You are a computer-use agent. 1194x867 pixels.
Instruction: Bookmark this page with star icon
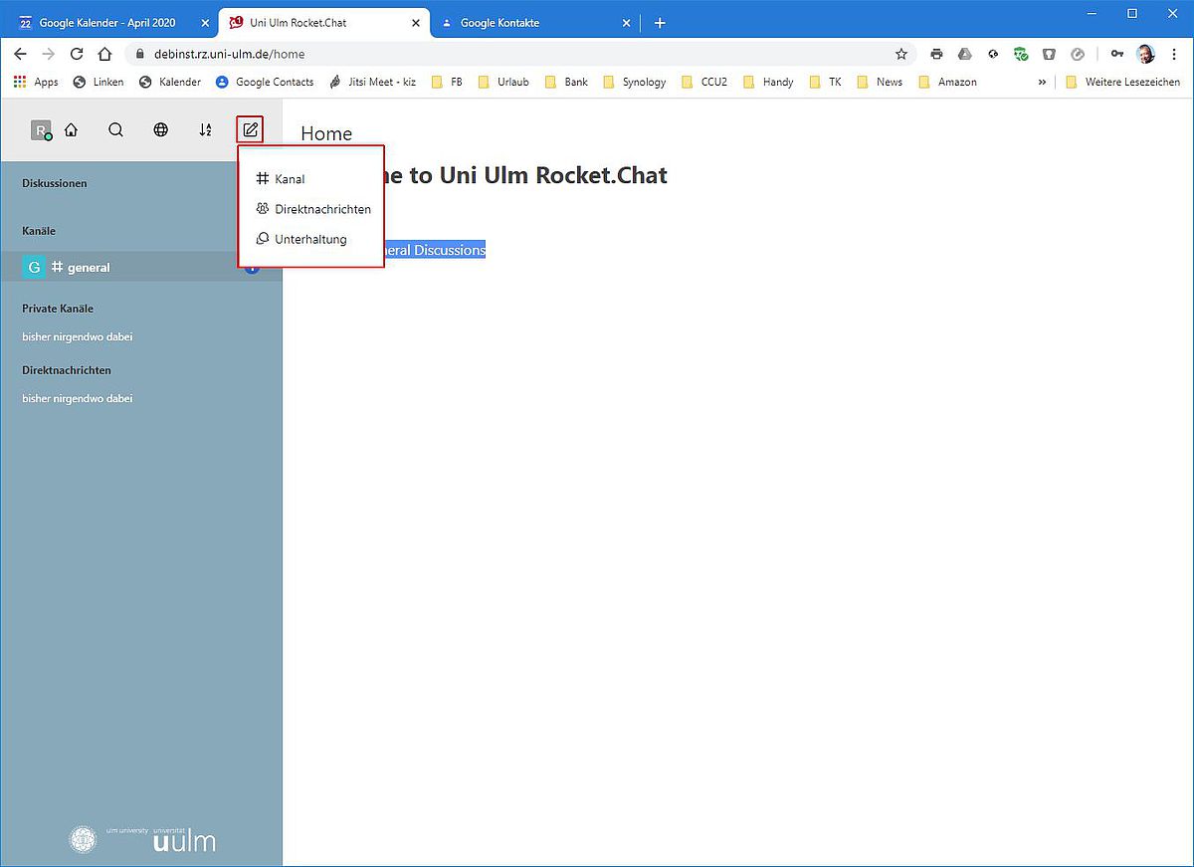pos(901,54)
